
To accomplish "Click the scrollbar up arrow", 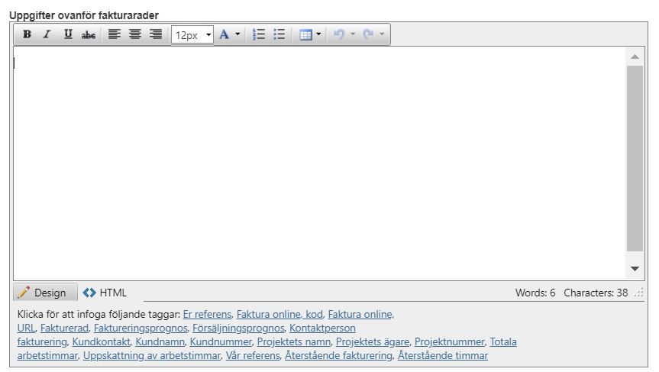I will click(x=635, y=57).
